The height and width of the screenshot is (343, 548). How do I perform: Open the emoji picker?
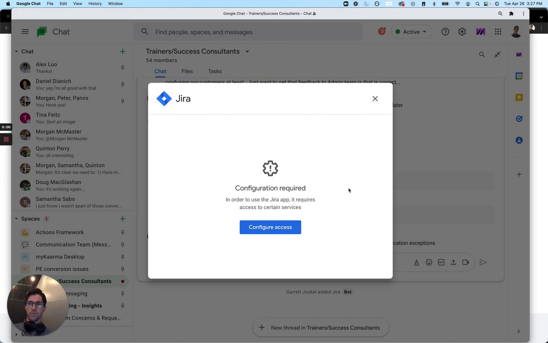pos(429,262)
